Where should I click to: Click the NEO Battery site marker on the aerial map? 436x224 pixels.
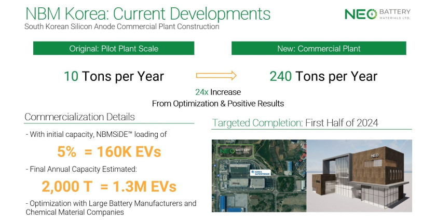point(235,151)
